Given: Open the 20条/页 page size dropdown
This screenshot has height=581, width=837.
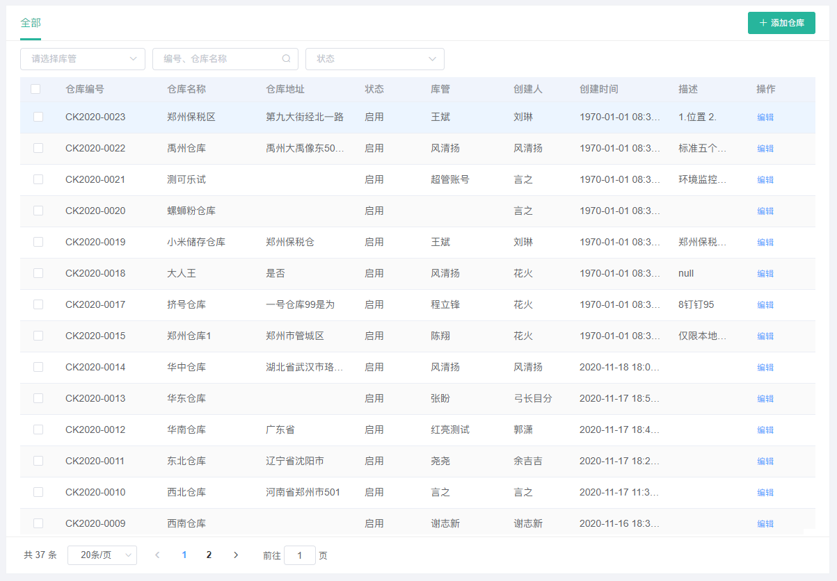Looking at the screenshot, I should point(102,555).
